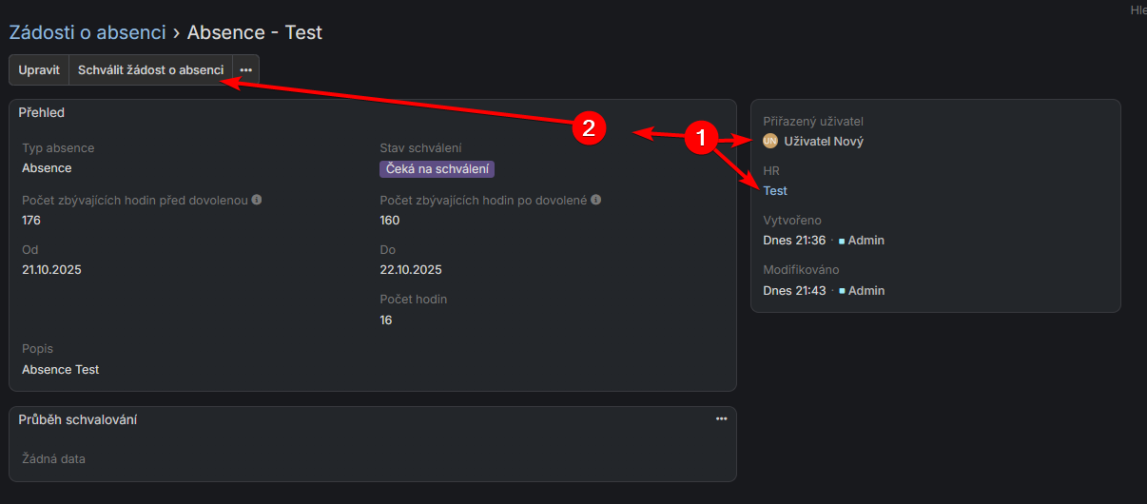Open the Uživatel Nový assigned user
This screenshot has height=504, width=1147.
pos(823,141)
